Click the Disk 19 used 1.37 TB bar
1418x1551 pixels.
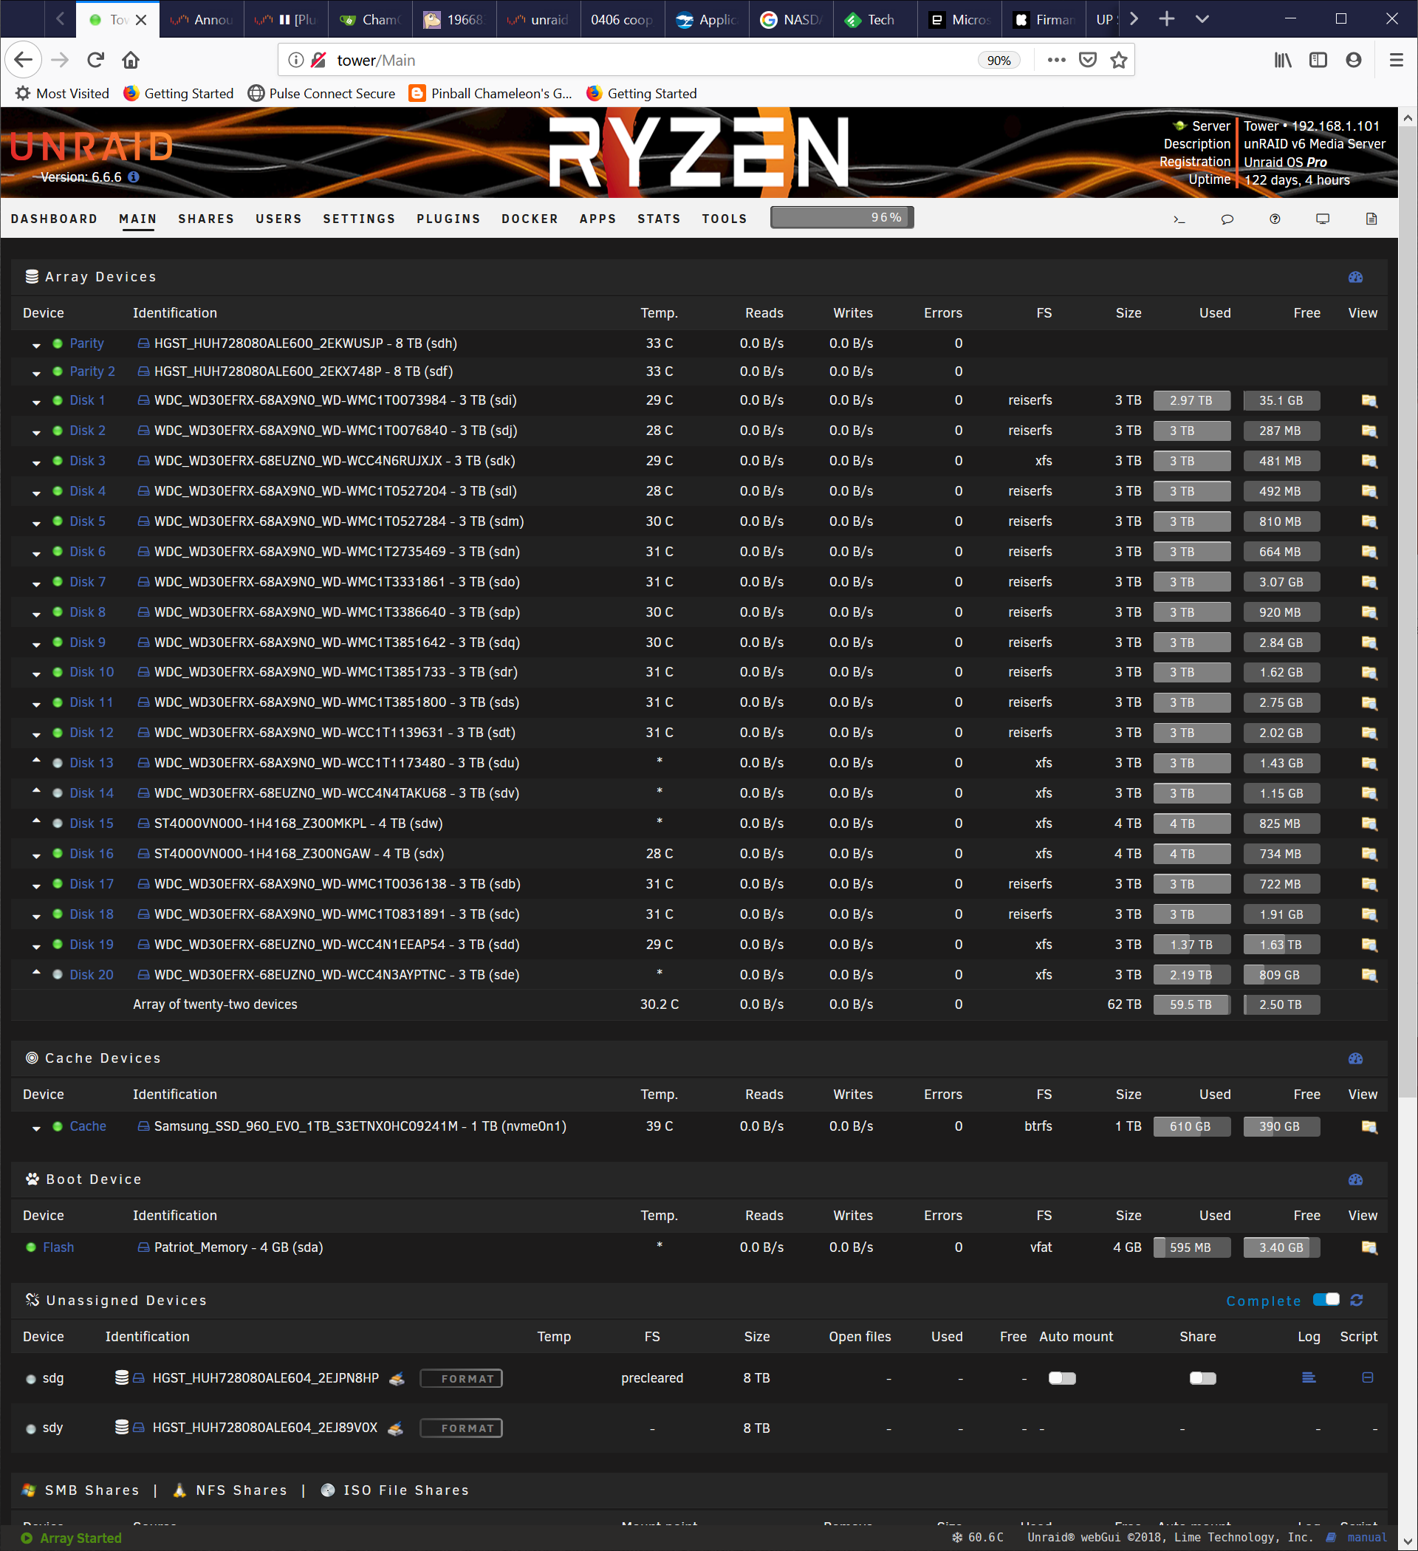pyautogui.click(x=1191, y=945)
